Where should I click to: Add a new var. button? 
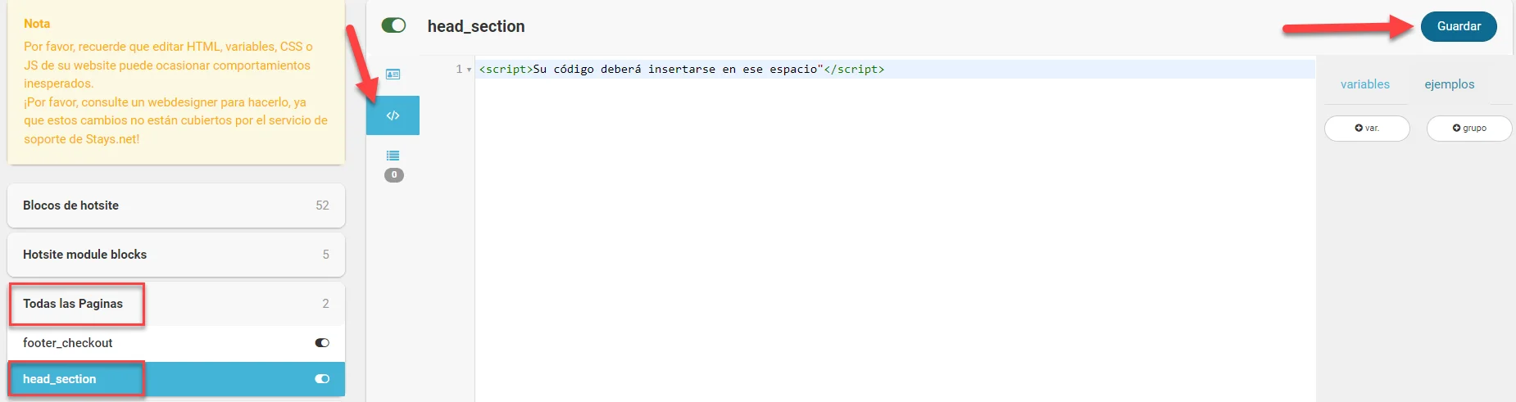[x=1367, y=129]
